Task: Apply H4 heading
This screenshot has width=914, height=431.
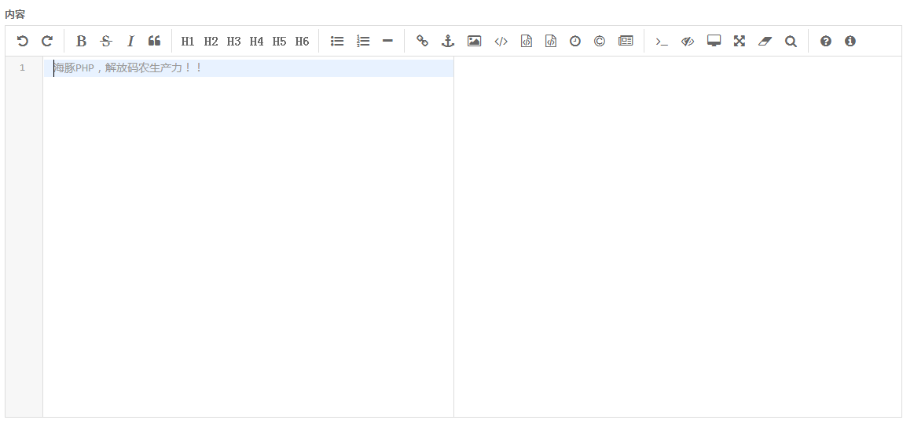Action: (256, 41)
